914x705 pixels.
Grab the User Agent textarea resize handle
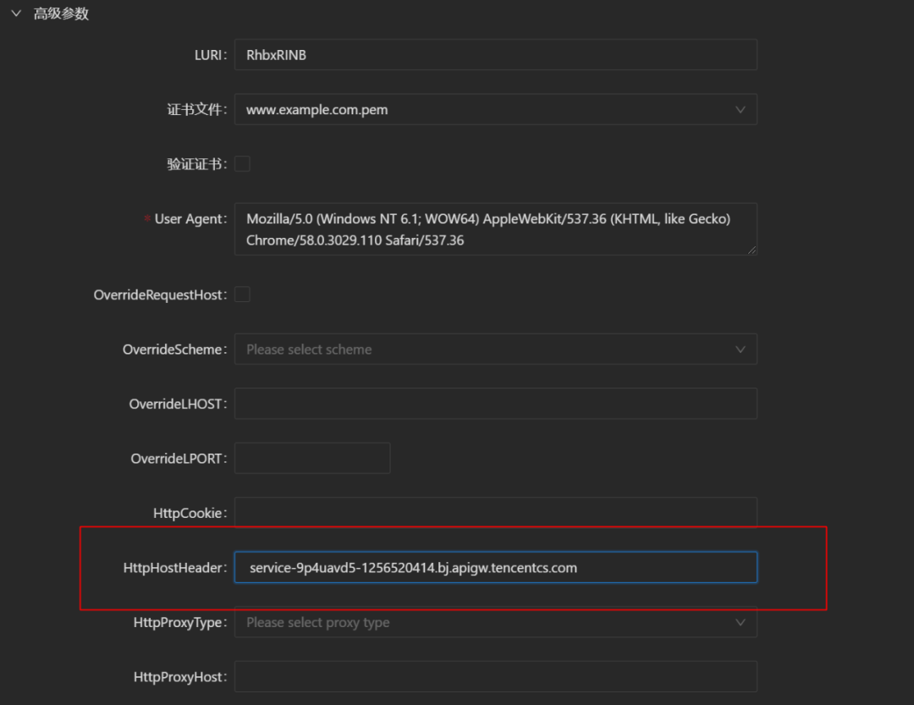click(752, 251)
